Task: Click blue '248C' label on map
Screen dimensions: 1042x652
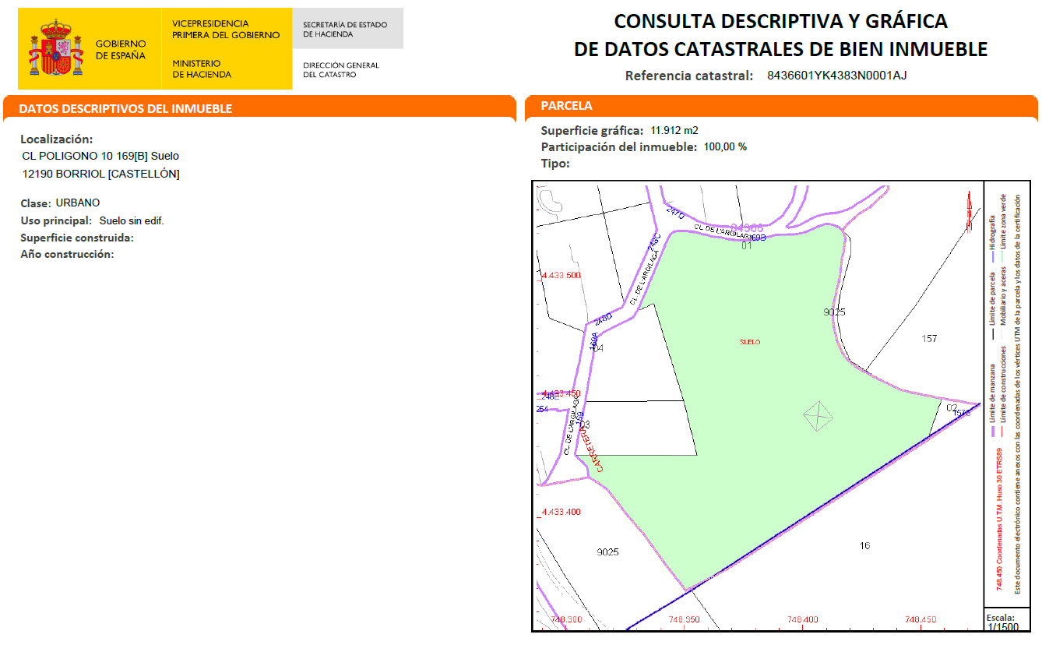Action: point(654,241)
